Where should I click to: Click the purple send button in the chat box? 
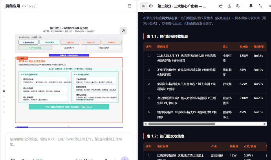click(x=125, y=158)
